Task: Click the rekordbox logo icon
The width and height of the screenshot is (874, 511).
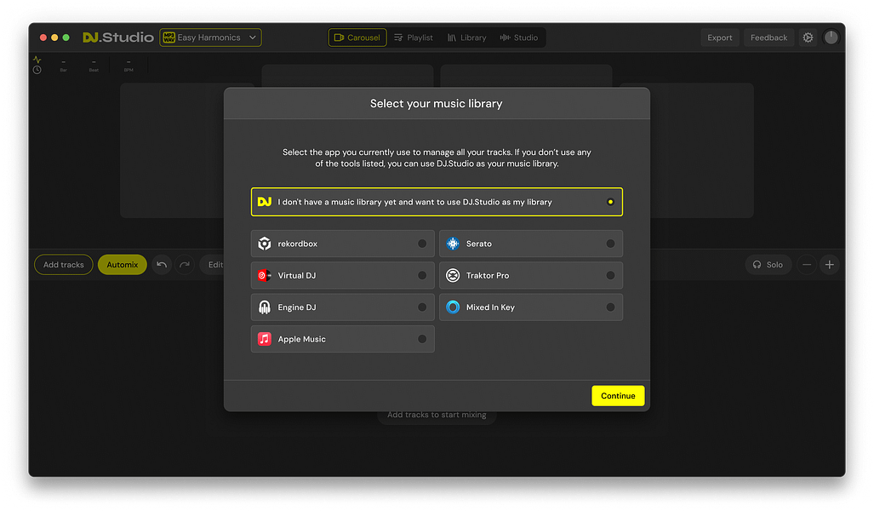Action: point(264,244)
